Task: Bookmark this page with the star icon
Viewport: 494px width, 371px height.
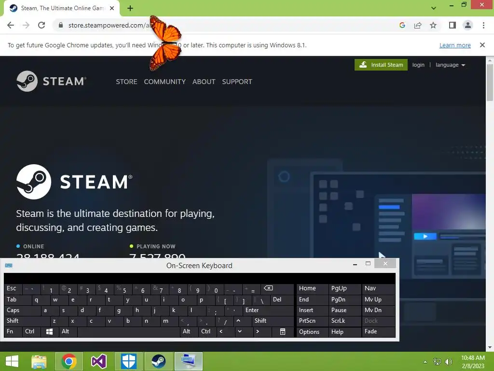Action: pyautogui.click(x=433, y=25)
